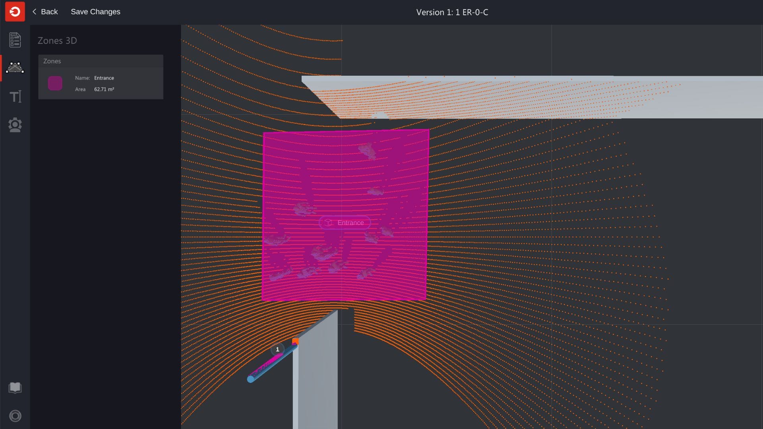Click the Back navigation button
This screenshot has height=429, width=763.
click(45, 12)
